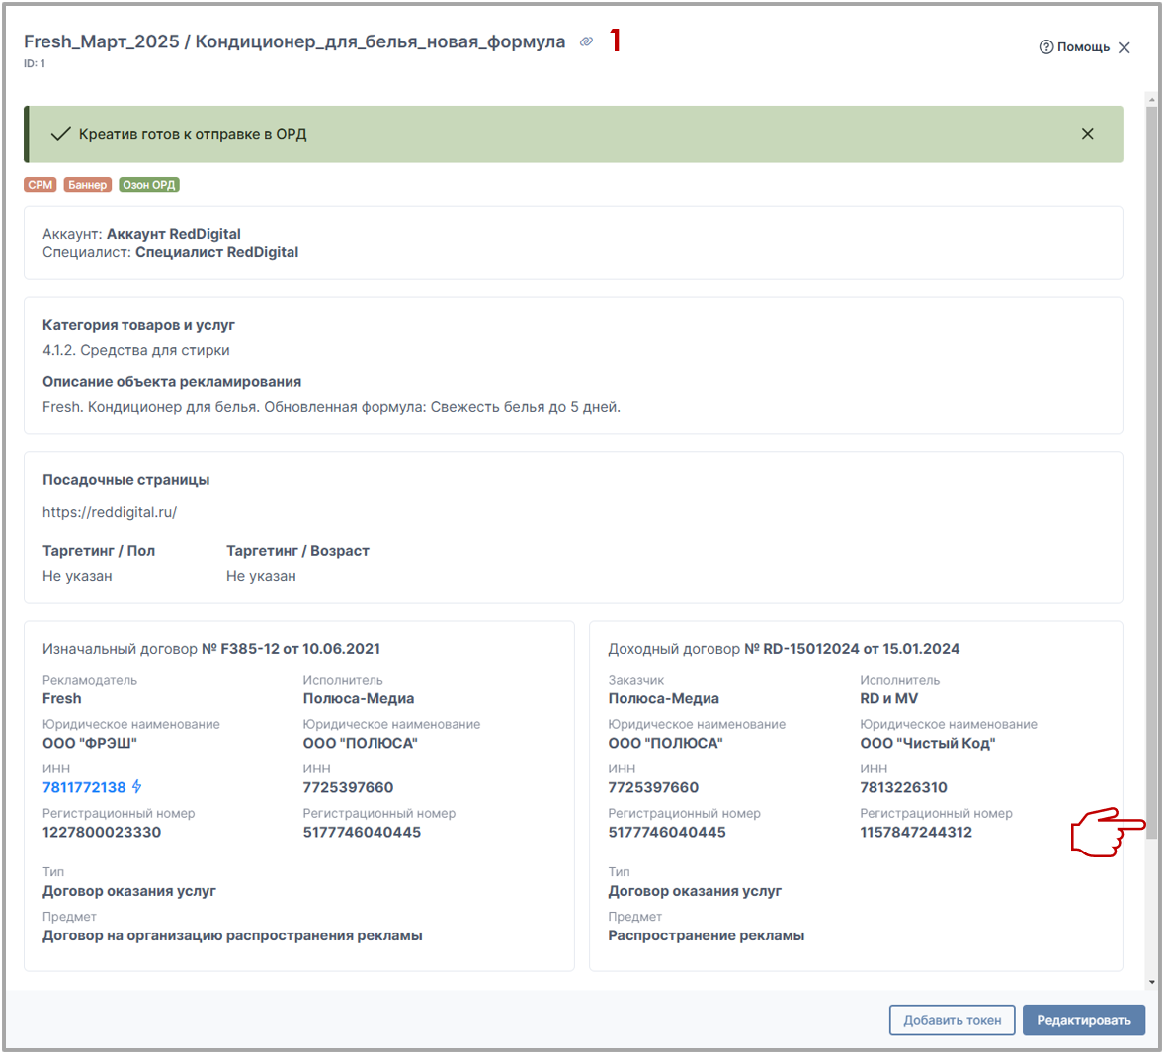Dismiss the green ready notification banner
Viewport: 1167px width, 1055px height.
coord(1087,134)
